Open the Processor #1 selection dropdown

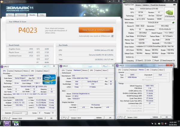pos(20,113)
